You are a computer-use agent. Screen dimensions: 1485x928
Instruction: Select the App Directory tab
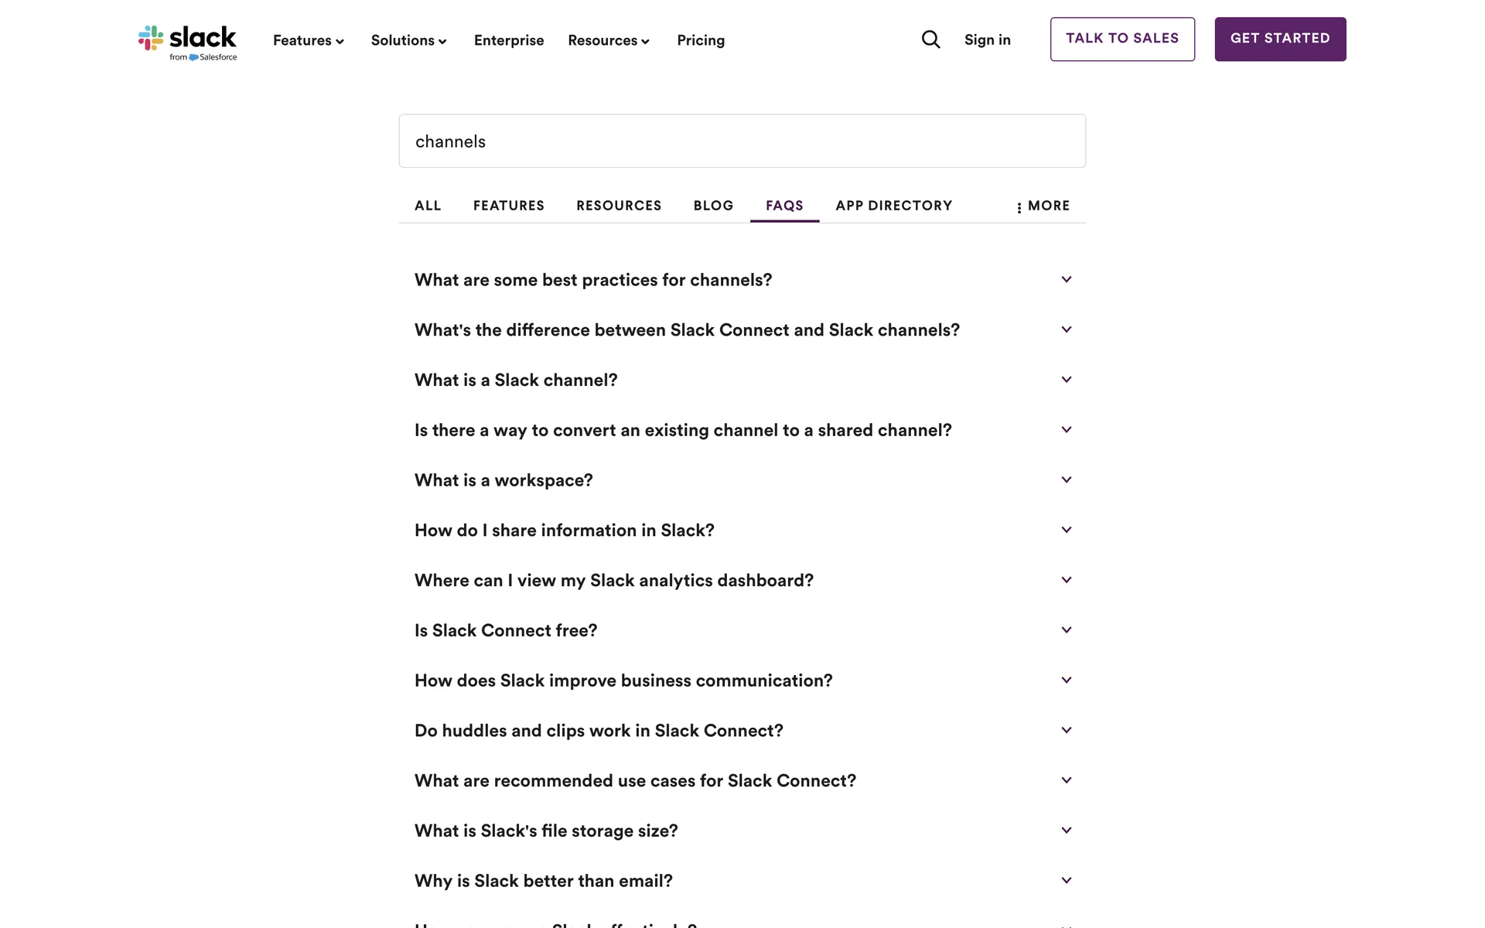pos(893,206)
